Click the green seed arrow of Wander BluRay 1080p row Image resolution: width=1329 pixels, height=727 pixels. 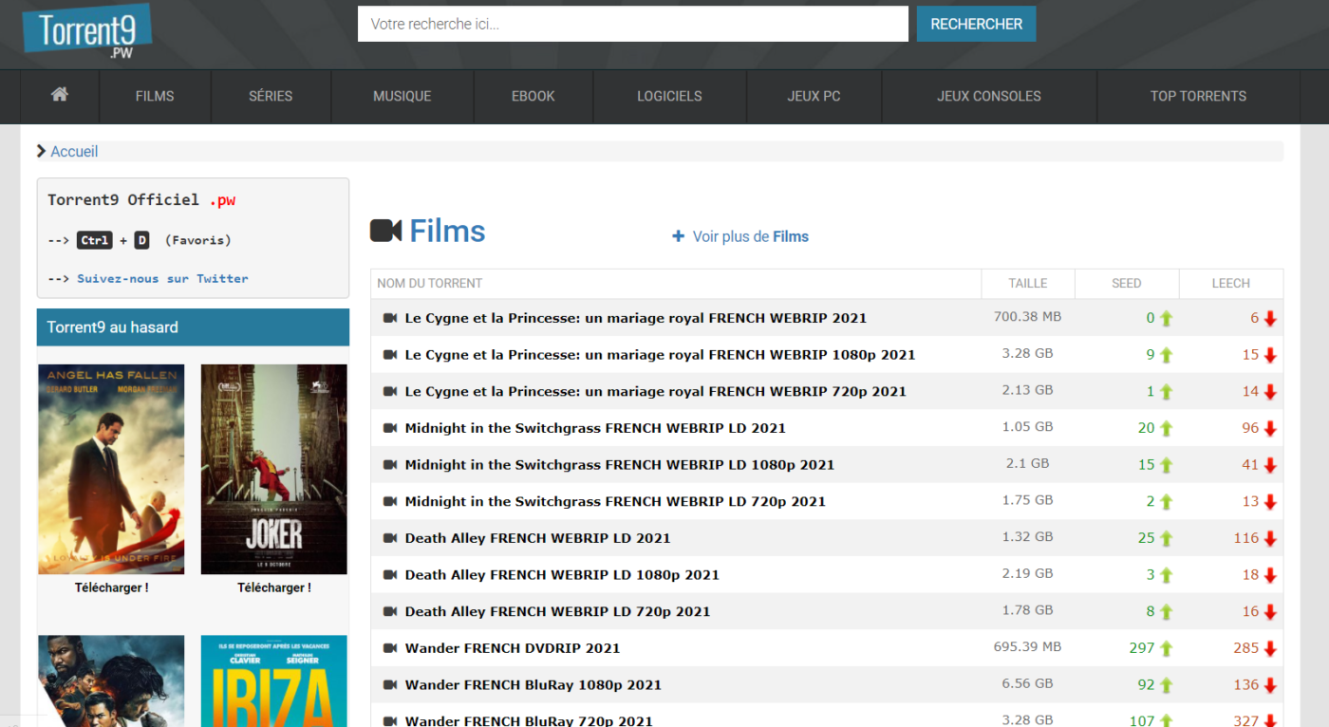[x=1166, y=684]
